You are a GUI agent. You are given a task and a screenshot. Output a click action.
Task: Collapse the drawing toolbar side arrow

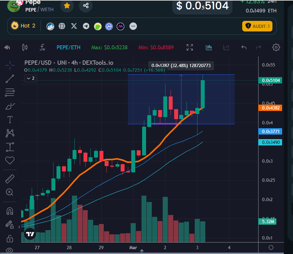pos(19,227)
